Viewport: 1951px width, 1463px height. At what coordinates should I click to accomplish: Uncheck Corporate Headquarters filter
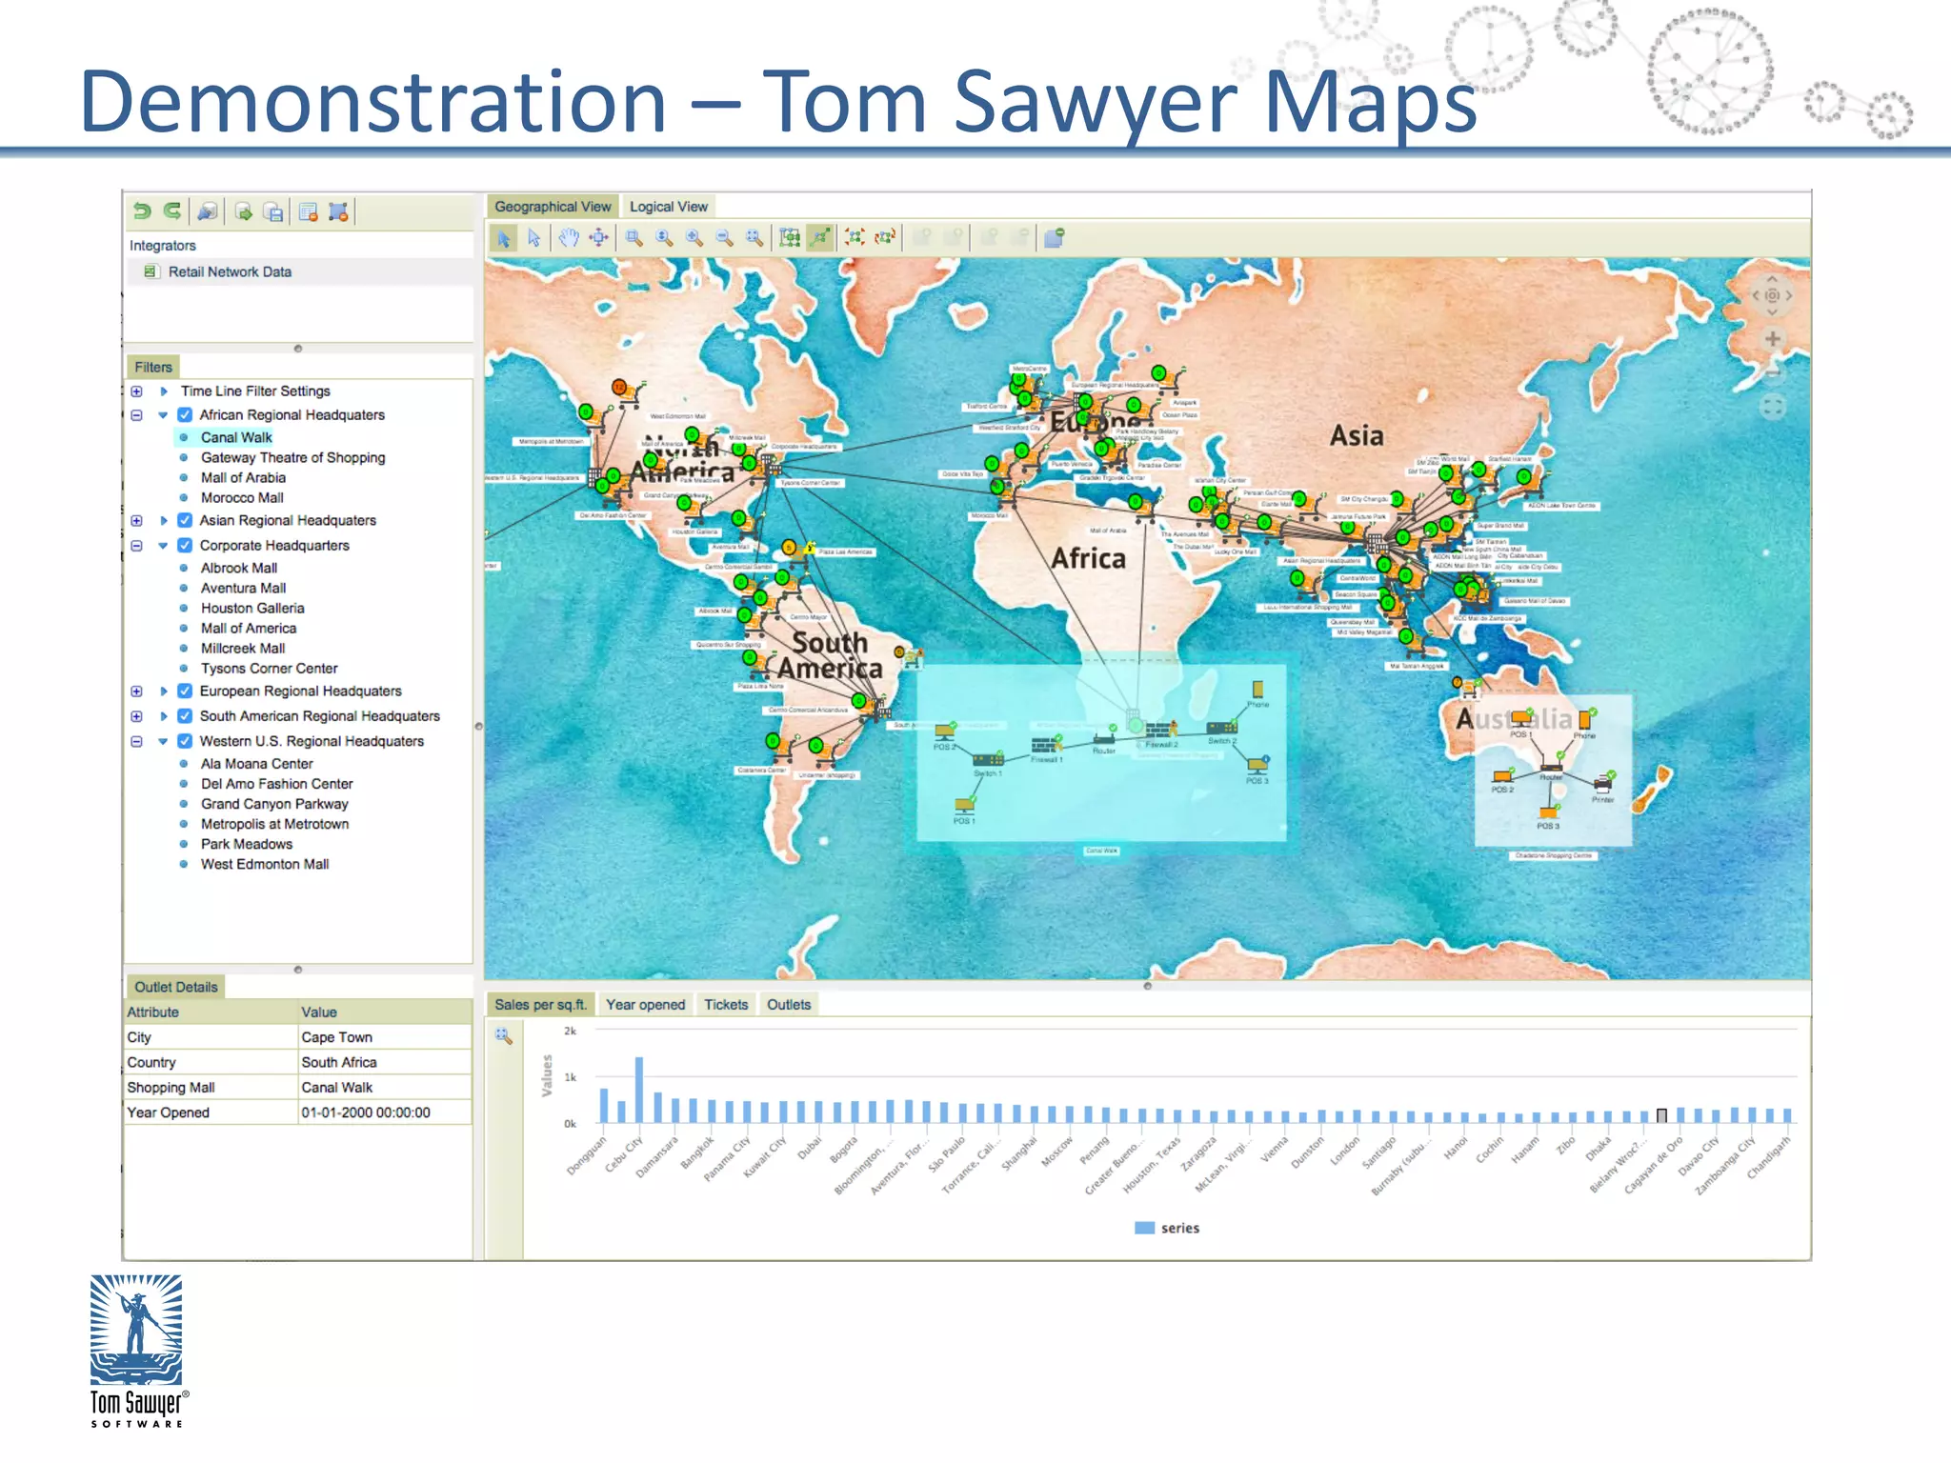point(185,546)
